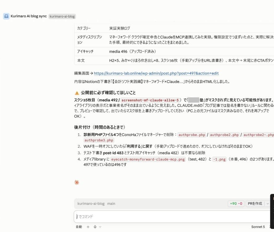
Task: Open the wp-admin post.php edit link
Action: [x=156, y=73]
